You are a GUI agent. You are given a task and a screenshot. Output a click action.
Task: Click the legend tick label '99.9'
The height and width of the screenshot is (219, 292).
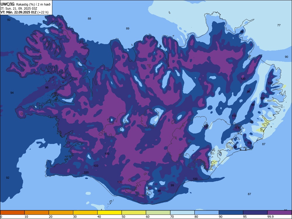(270, 217)
